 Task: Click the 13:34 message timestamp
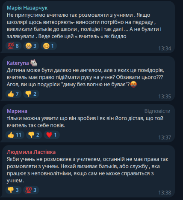[165, 48]
